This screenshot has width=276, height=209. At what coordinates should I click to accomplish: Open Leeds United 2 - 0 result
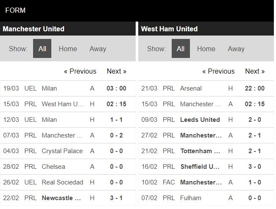coord(255,120)
